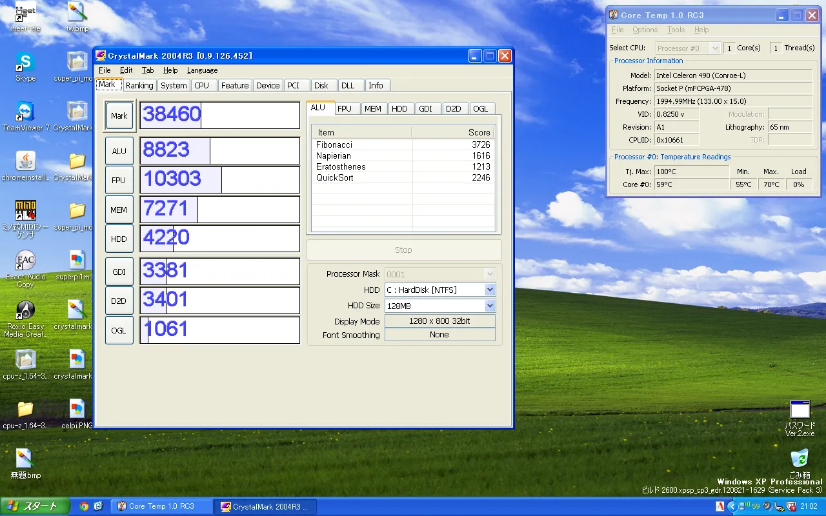Open Exact Audio Copy desktop icon

click(25, 261)
